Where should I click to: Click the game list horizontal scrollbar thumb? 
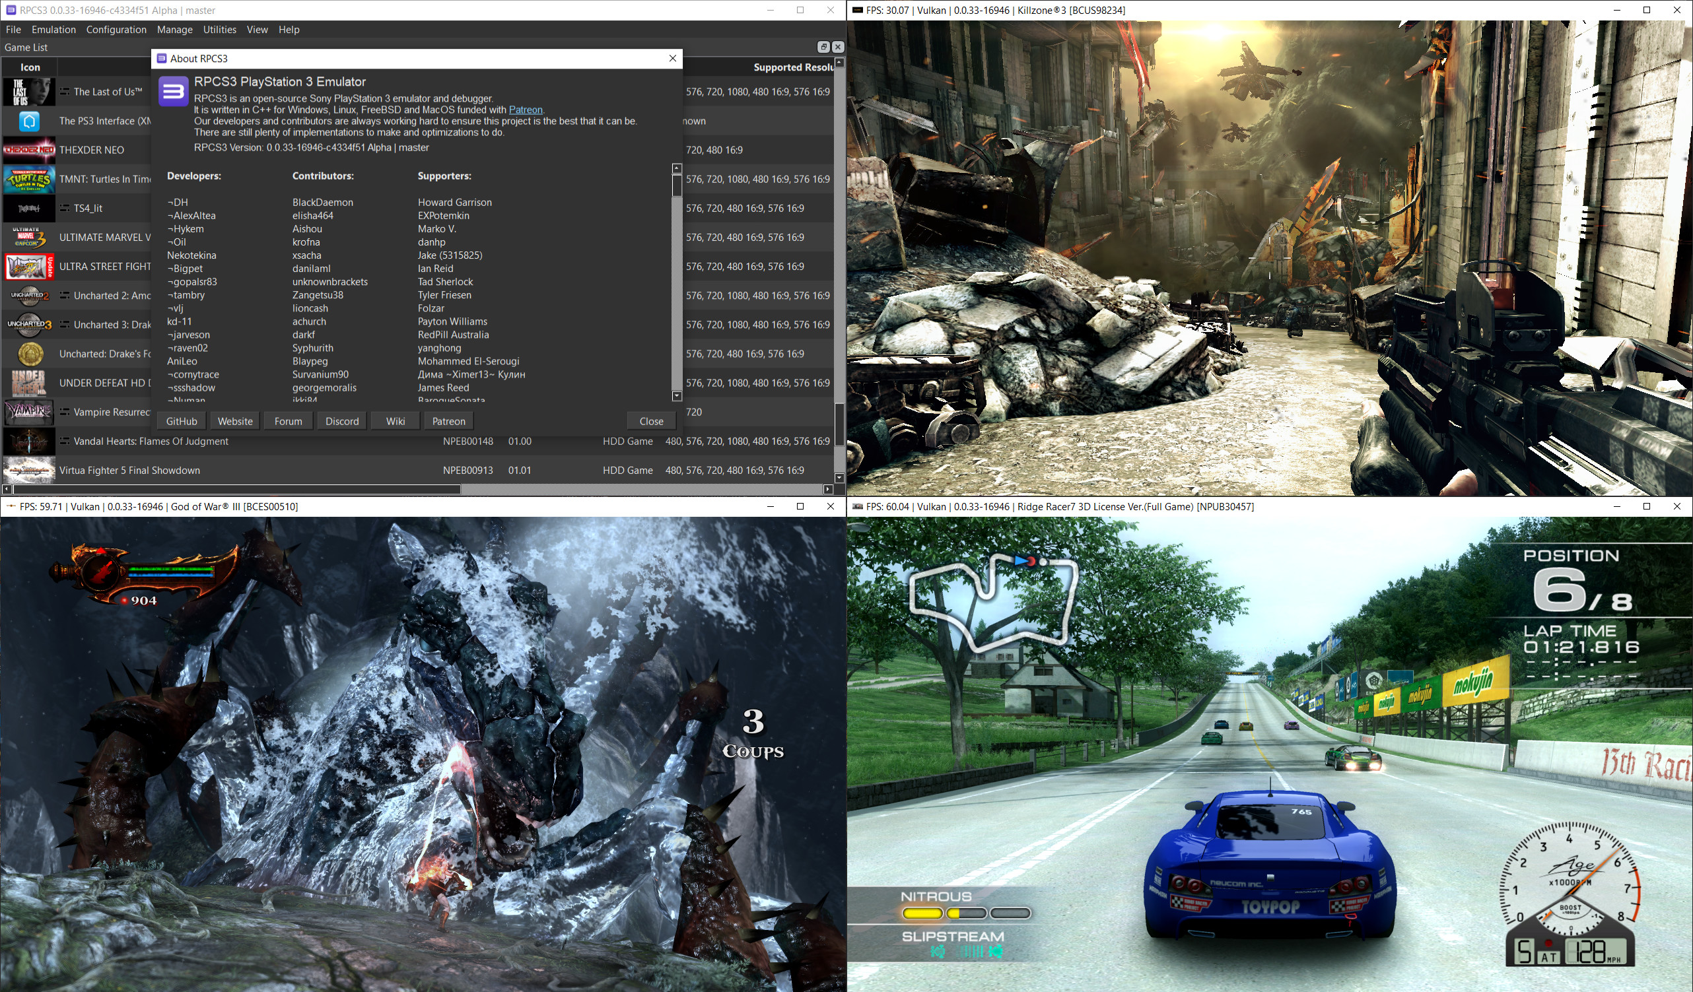[236, 489]
